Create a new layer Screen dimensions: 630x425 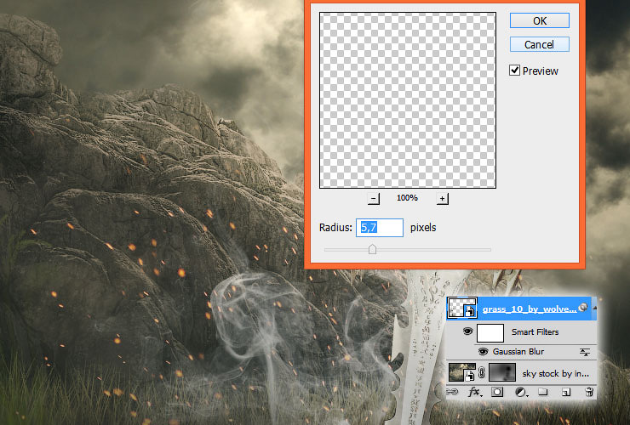coord(565,392)
